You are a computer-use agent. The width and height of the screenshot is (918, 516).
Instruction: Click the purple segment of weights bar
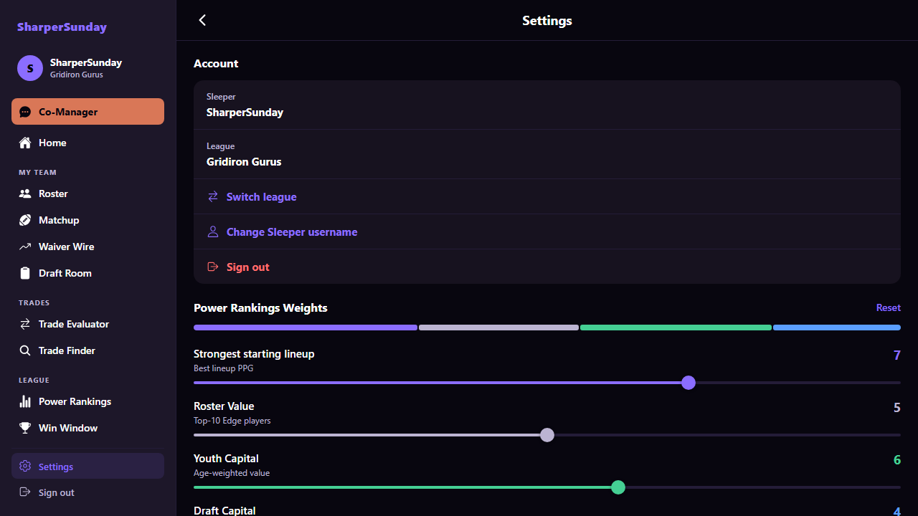pos(306,328)
